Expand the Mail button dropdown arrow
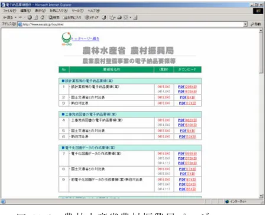Viewport: 266px width, 215px height. point(115,18)
